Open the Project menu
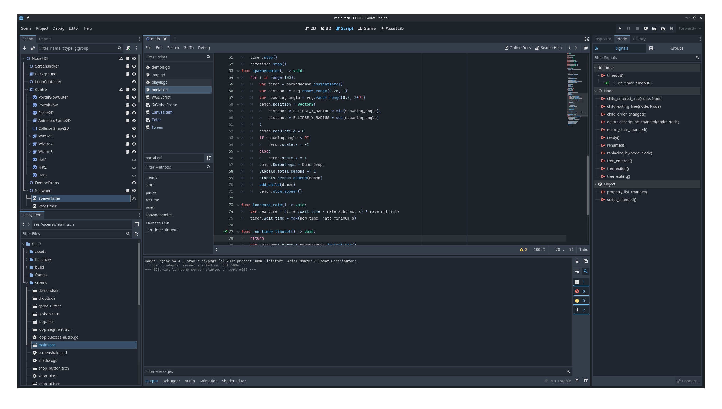Screen dimensions: 722x409 pyautogui.click(x=42, y=28)
